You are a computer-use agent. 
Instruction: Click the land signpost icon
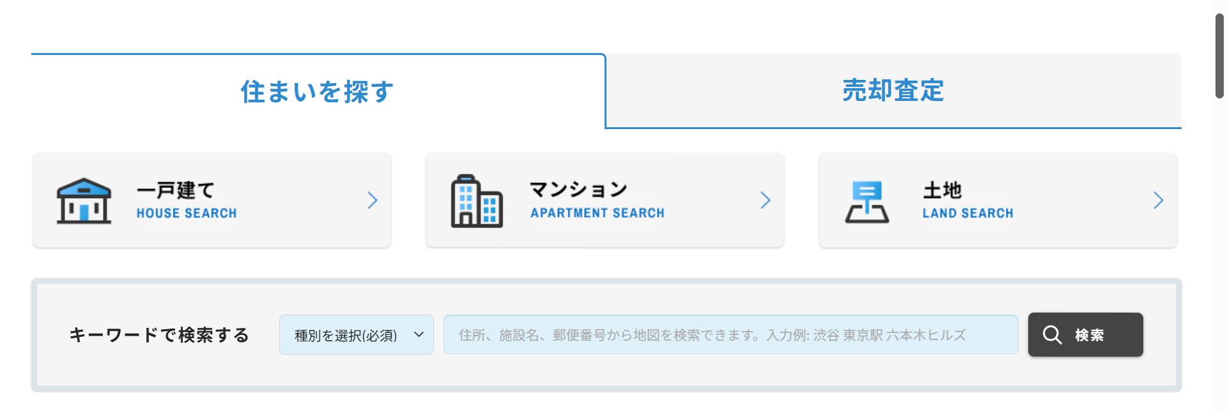pos(867,201)
